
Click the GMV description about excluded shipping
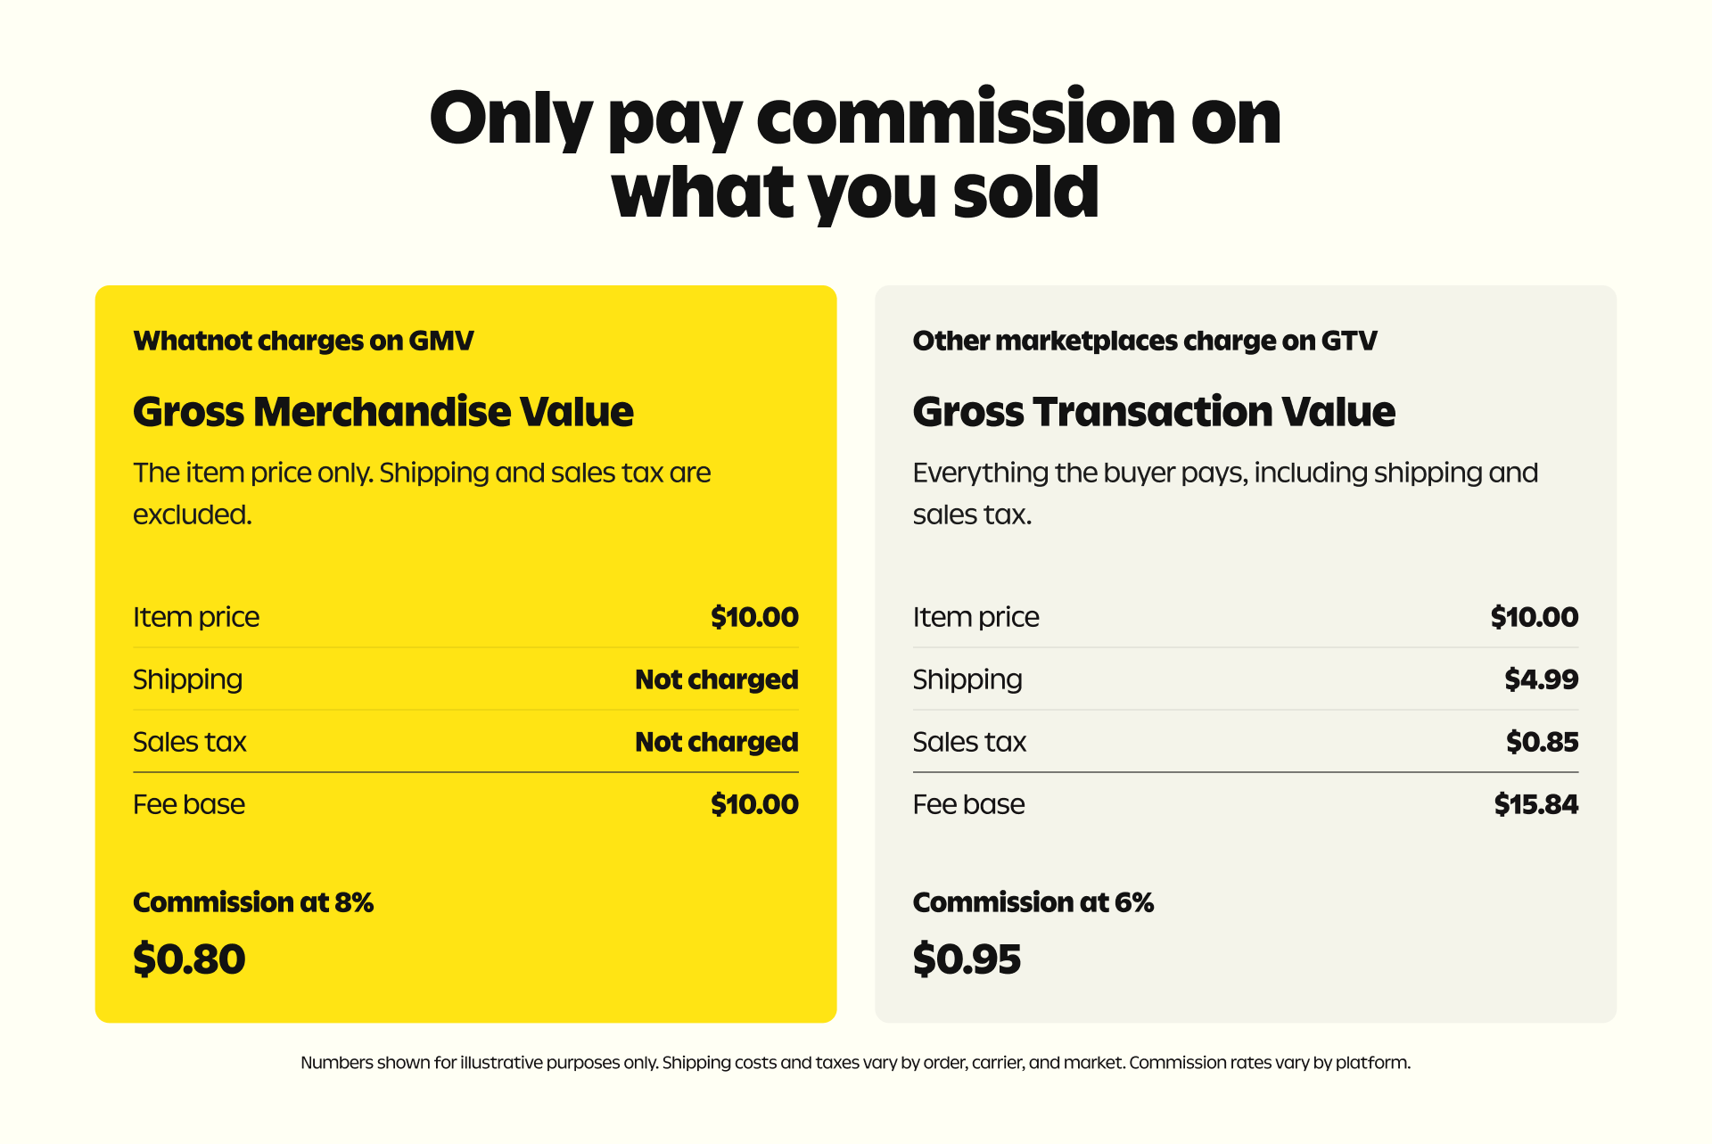click(422, 493)
